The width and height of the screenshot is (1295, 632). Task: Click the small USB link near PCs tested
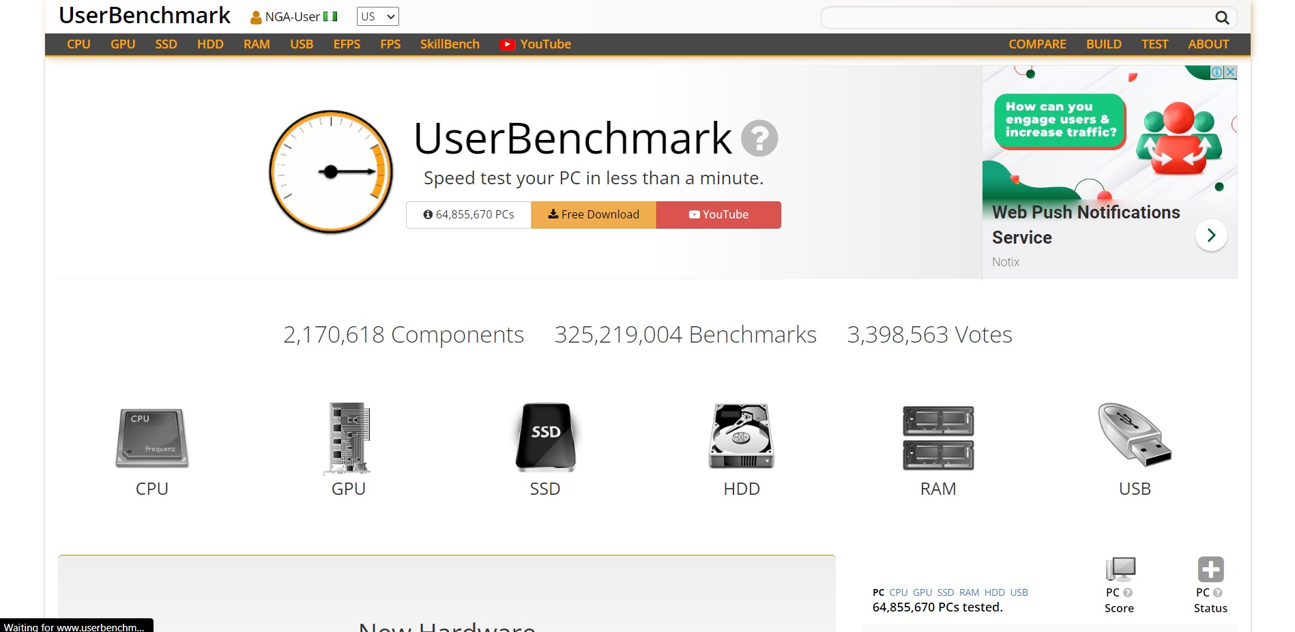(x=1019, y=592)
